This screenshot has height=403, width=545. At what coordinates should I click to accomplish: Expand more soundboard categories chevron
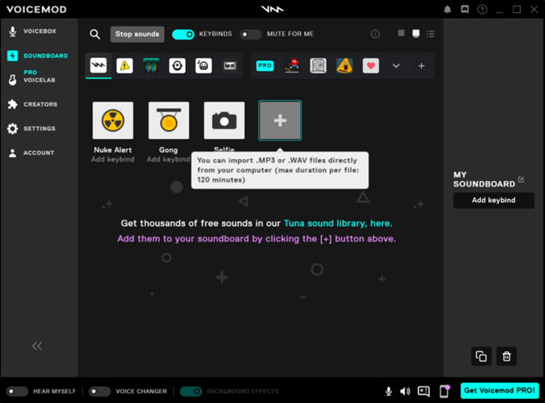396,66
